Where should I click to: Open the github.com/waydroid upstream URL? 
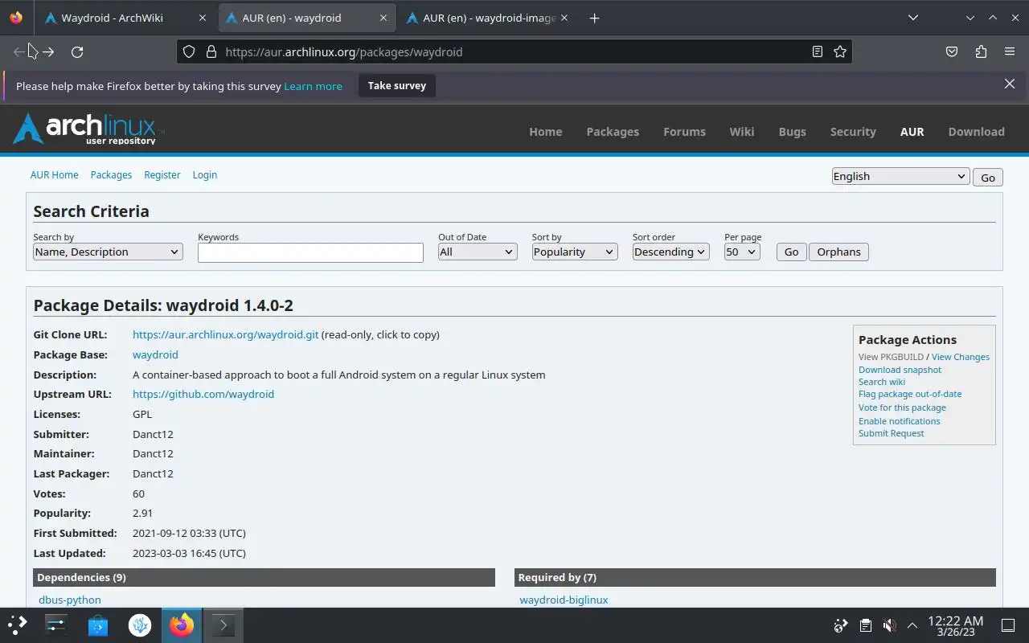[x=203, y=394]
